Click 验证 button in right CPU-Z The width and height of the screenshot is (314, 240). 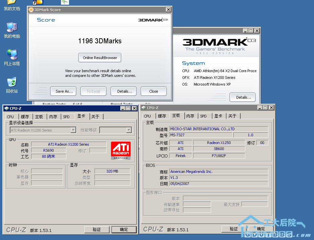pyautogui.click(x=234, y=229)
